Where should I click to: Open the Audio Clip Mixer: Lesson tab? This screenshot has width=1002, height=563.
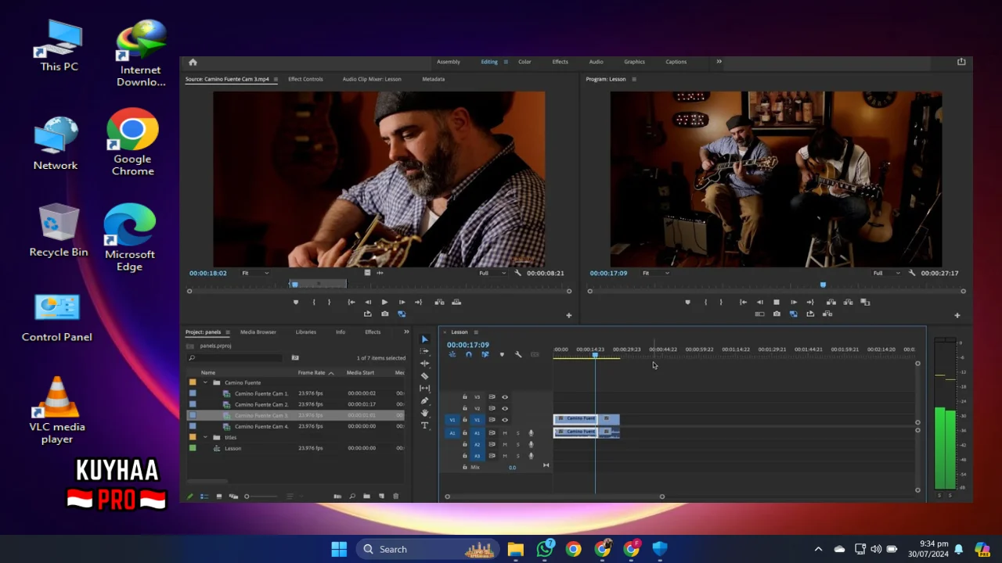(x=372, y=79)
